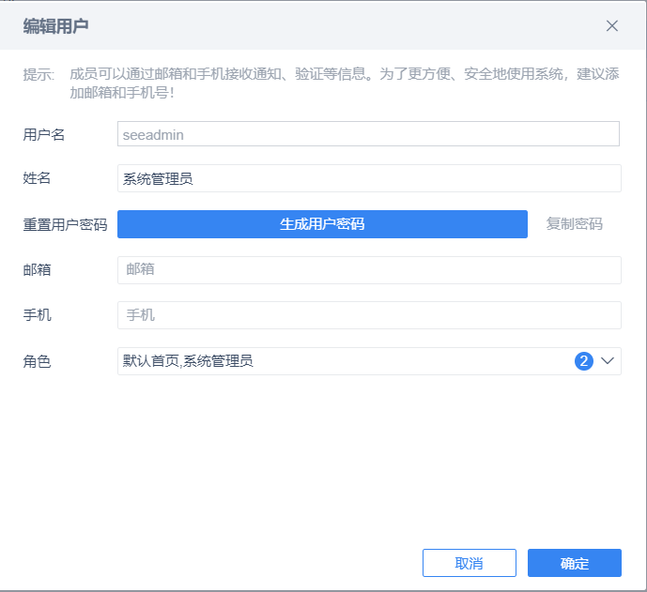Viewport: 647px width, 592px height.
Task: Focus the 邮箱 input field
Action: coord(369,270)
